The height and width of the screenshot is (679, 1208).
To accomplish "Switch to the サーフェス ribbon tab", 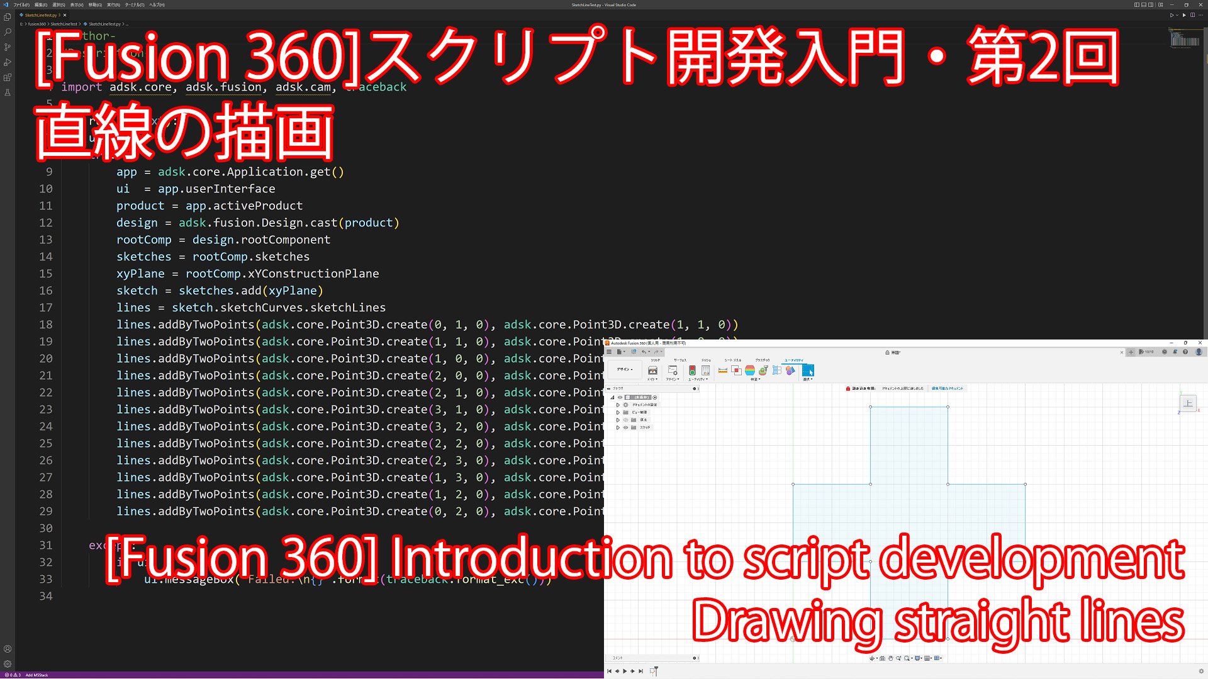I will tap(680, 360).
